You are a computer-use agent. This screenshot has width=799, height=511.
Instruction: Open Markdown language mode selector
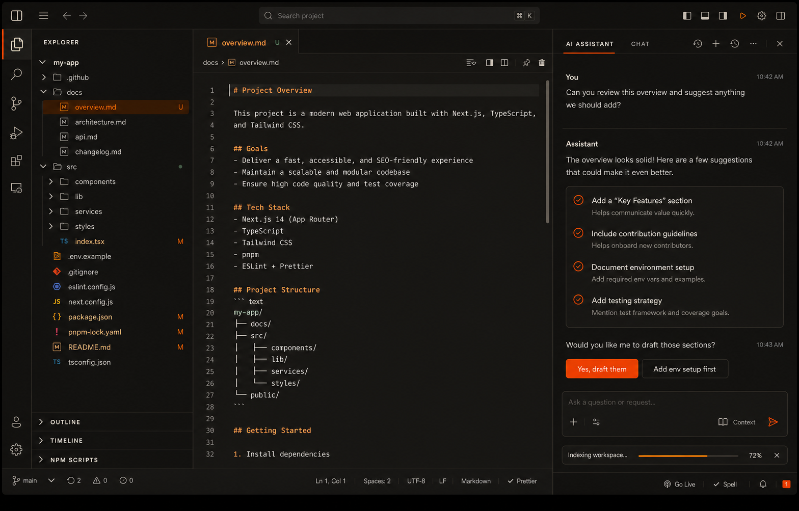(476, 481)
